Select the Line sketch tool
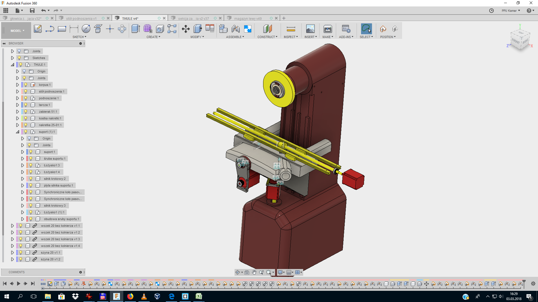 click(x=50, y=29)
